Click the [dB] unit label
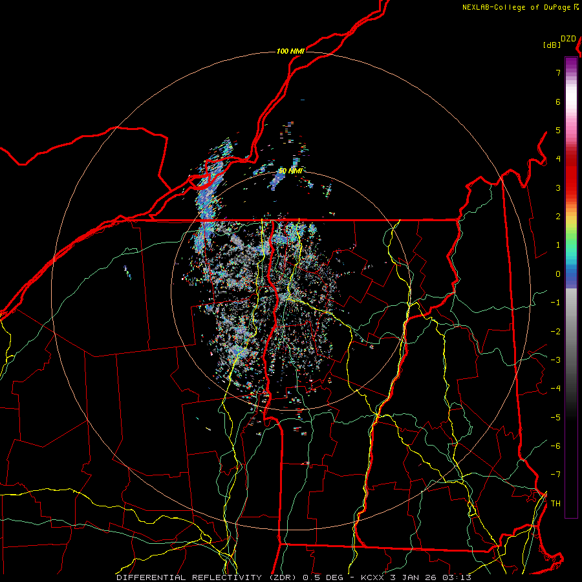This screenshot has width=582, height=582. click(552, 45)
